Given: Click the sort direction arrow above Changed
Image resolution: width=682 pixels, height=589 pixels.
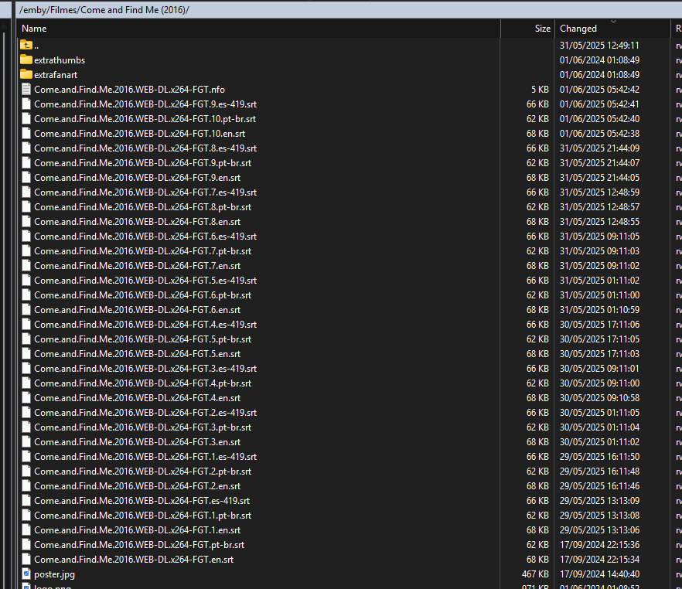Looking at the screenshot, I should coord(613,22).
